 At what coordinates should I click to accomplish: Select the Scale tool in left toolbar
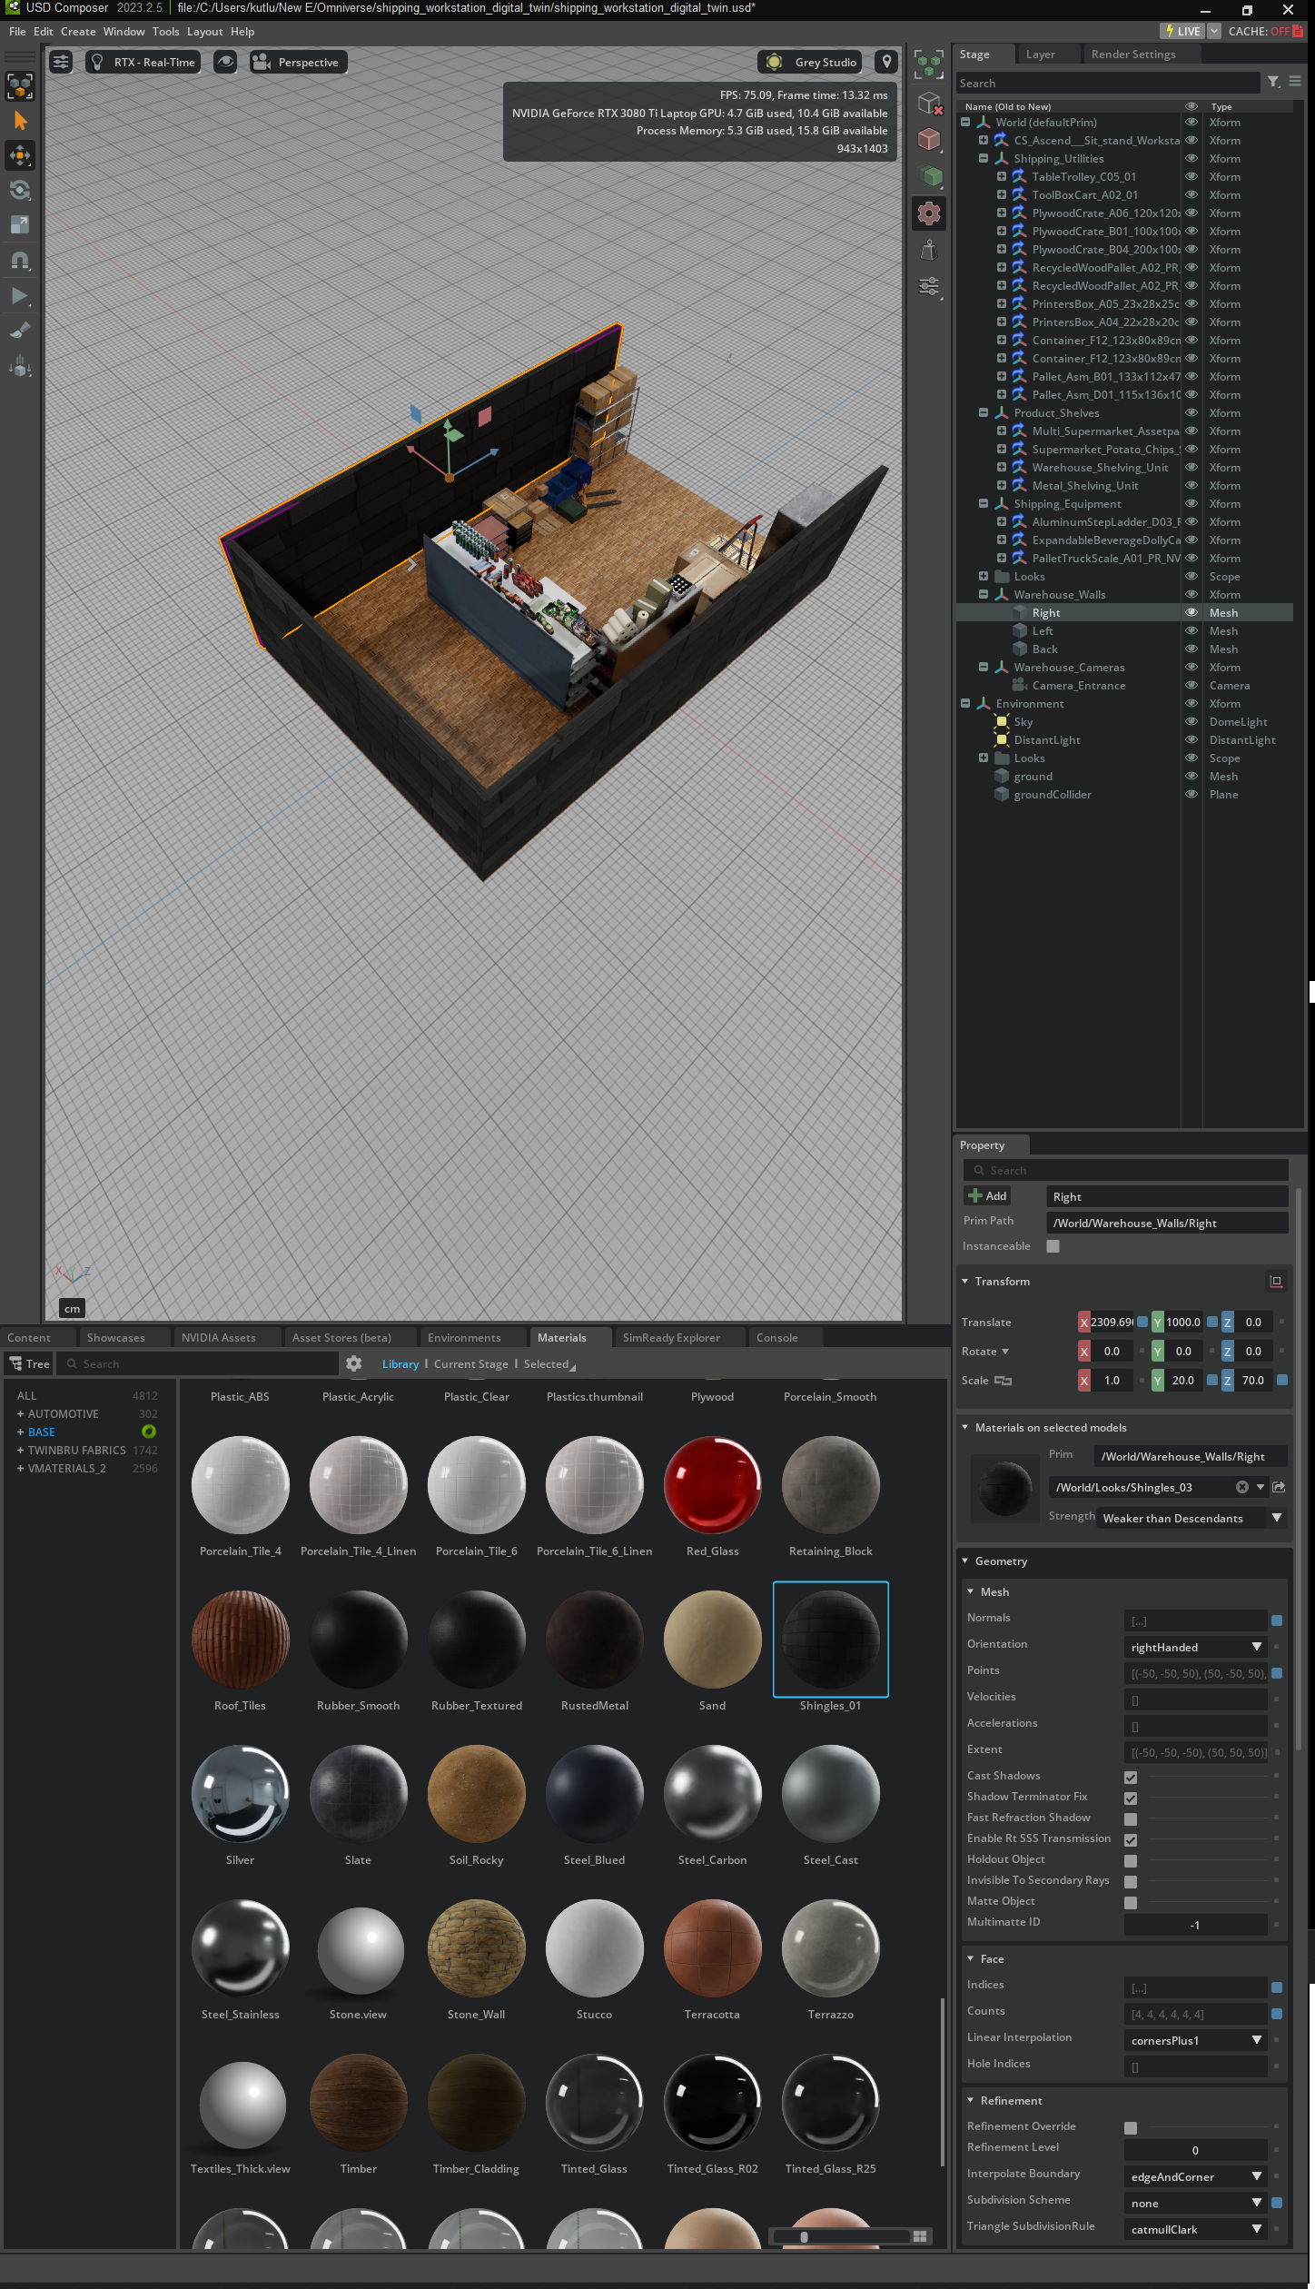20,224
